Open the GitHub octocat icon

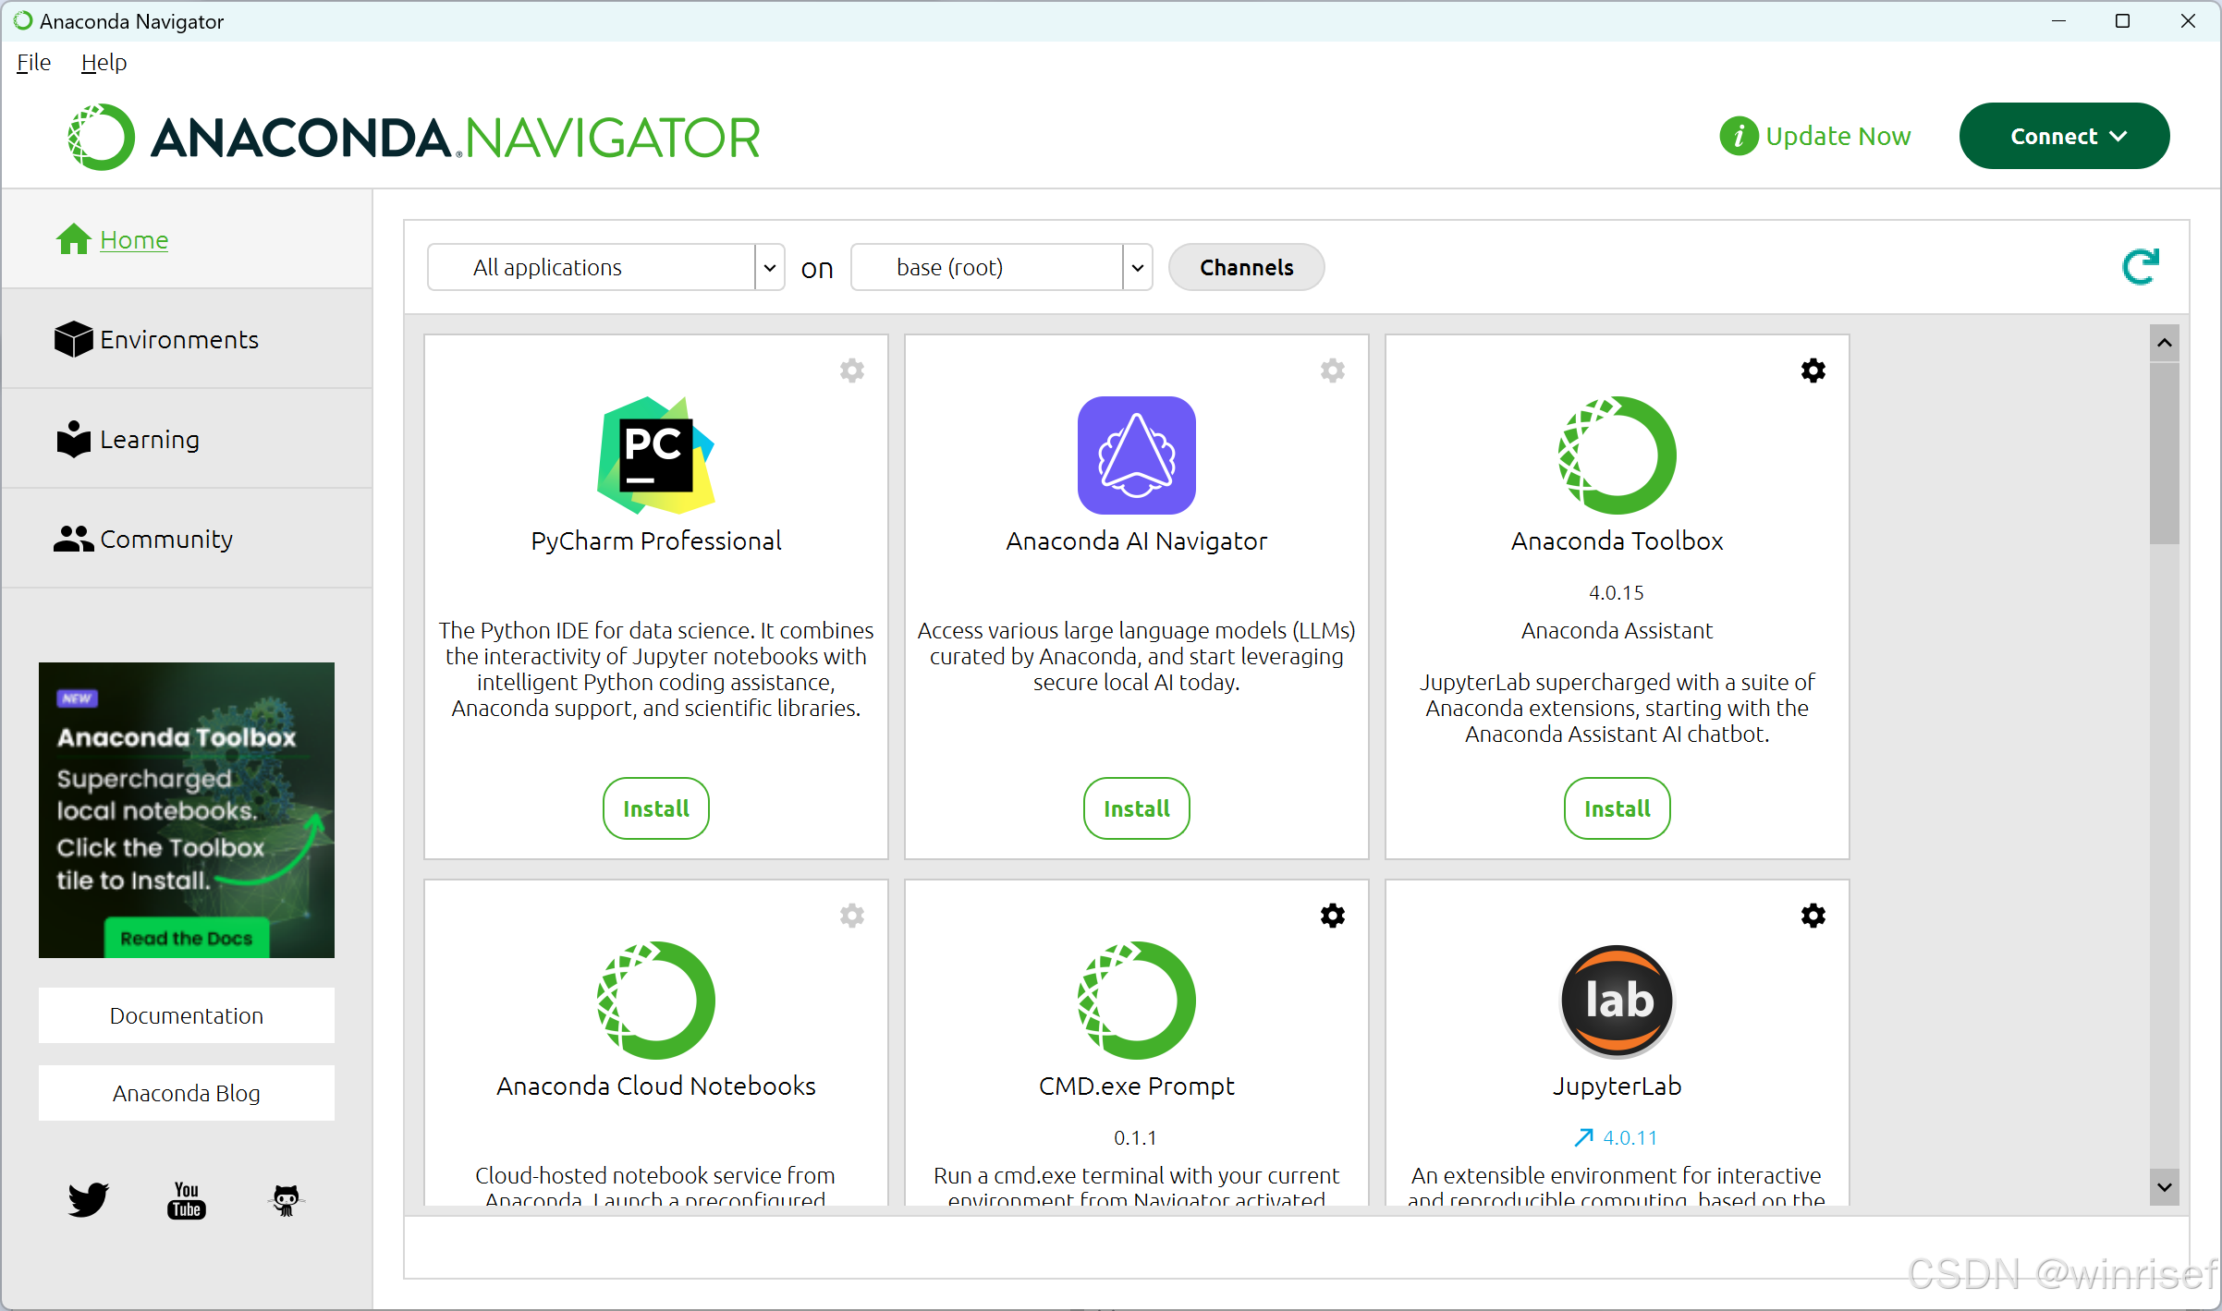click(286, 1199)
